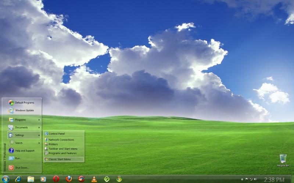Open Control Panel from the Settings submenu

64,134
